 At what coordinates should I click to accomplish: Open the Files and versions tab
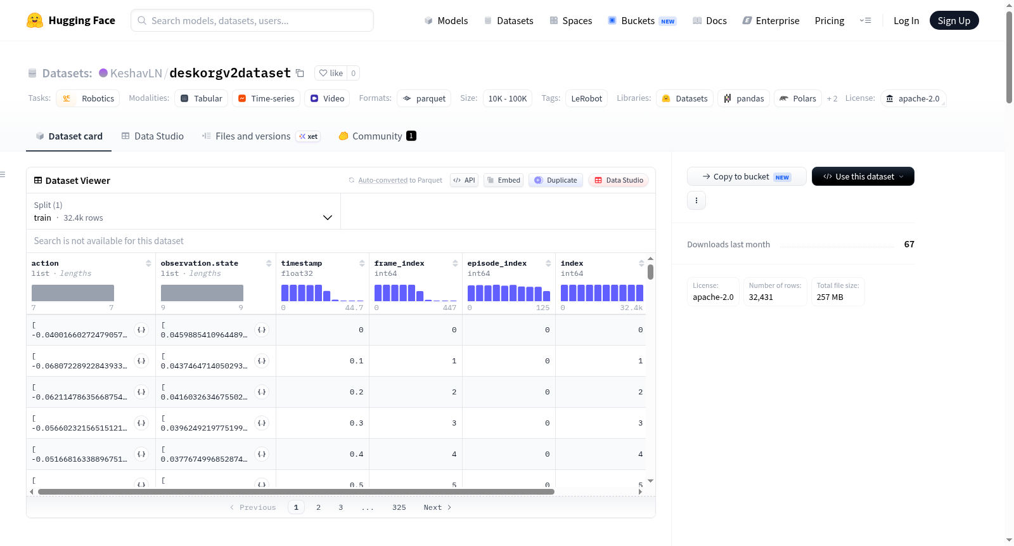click(x=261, y=136)
